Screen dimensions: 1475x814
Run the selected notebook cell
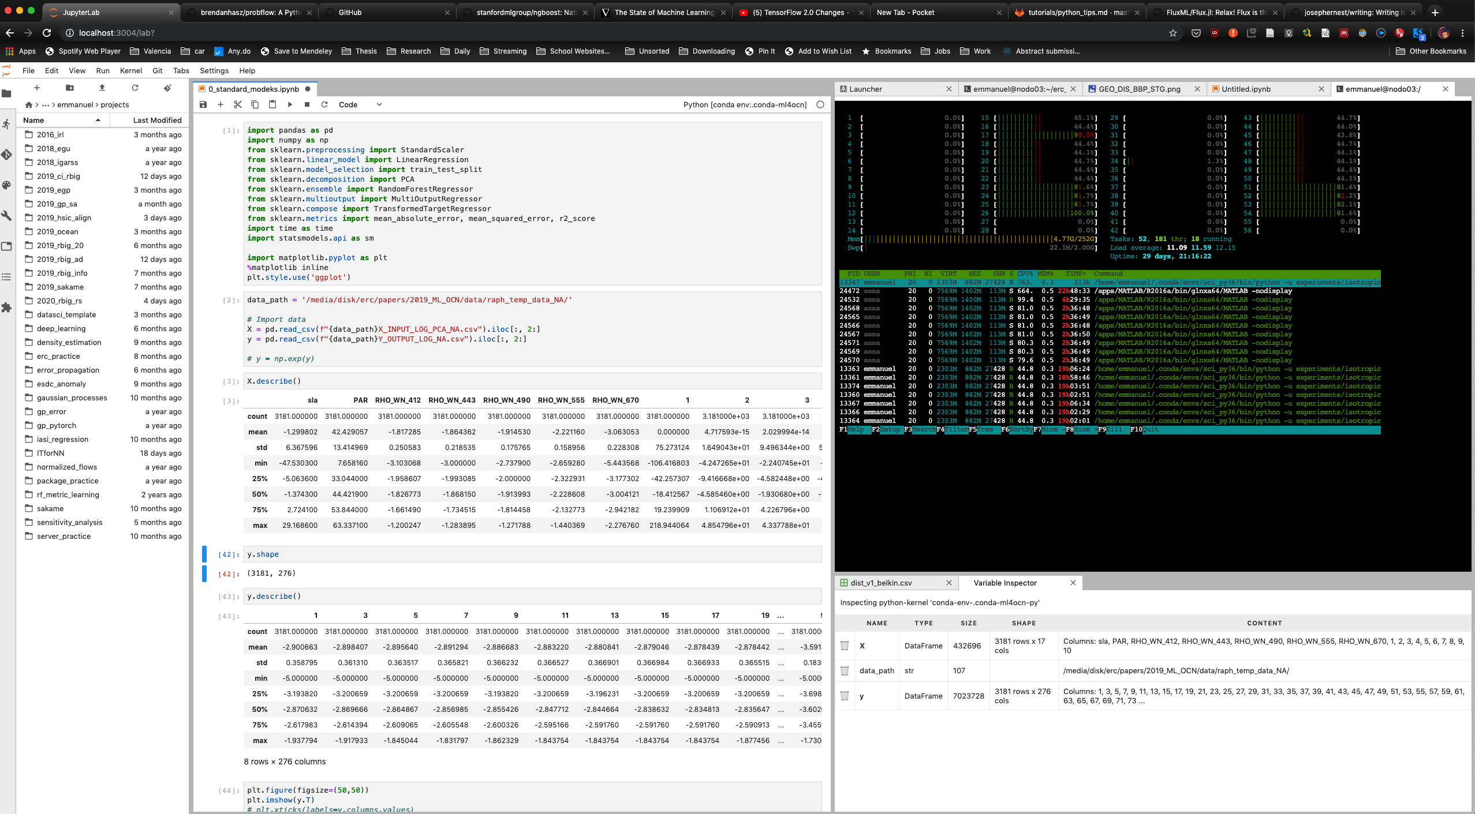coord(290,104)
